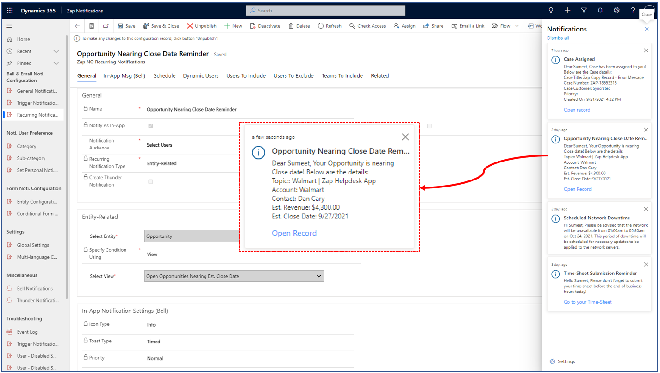Go back using the back arrow

point(77,26)
